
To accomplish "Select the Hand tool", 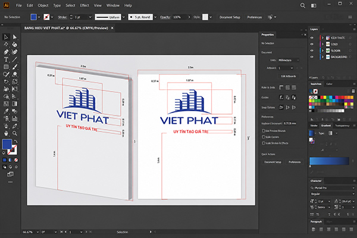I will point(6,133).
